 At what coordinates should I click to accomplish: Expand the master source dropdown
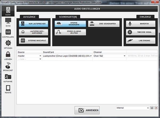point(40,56)
